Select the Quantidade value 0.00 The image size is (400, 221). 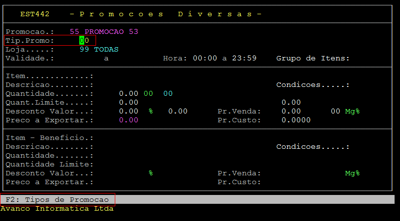click(128, 93)
